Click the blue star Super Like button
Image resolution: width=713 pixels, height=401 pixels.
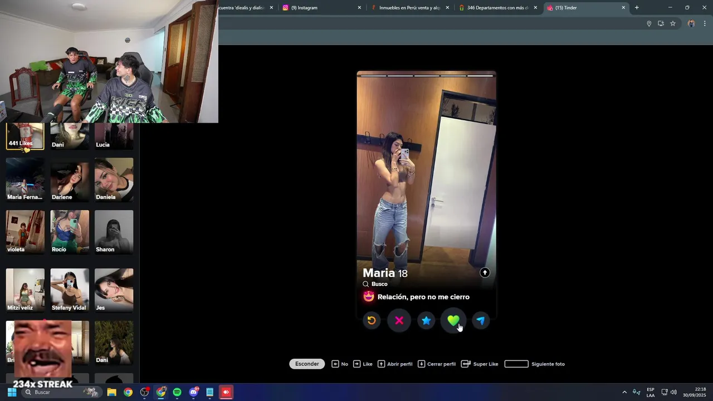click(426, 320)
